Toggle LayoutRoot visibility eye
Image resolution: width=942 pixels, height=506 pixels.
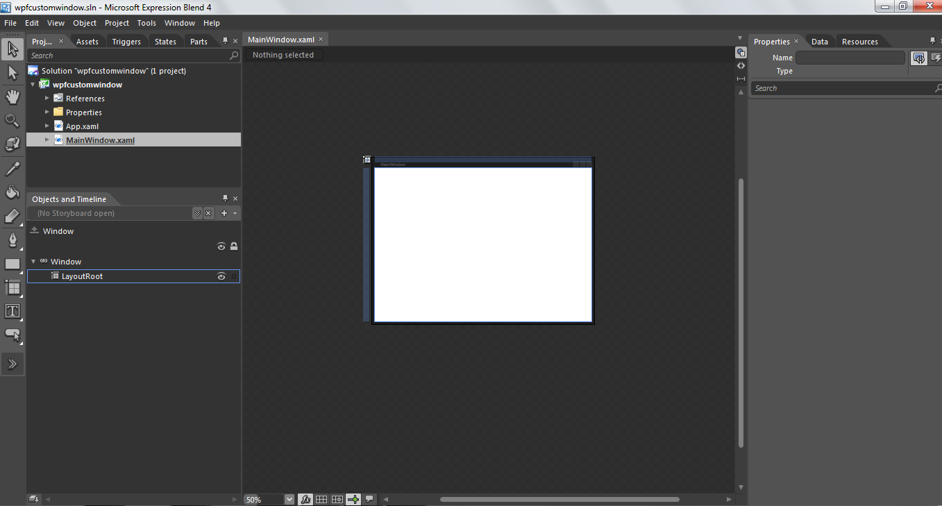pos(221,276)
